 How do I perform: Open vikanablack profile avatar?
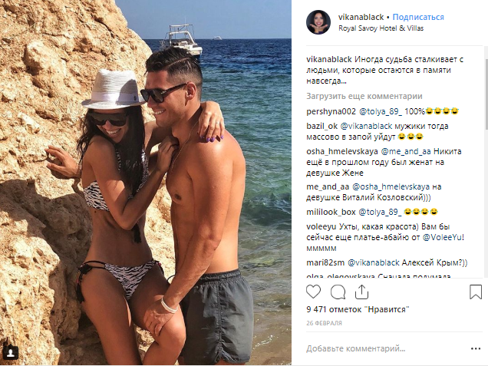coord(318,22)
